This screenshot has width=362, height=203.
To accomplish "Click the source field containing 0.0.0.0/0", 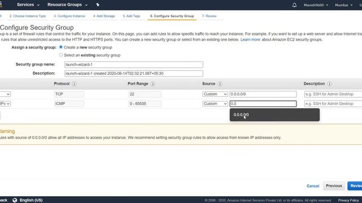I will pos(263,94).
